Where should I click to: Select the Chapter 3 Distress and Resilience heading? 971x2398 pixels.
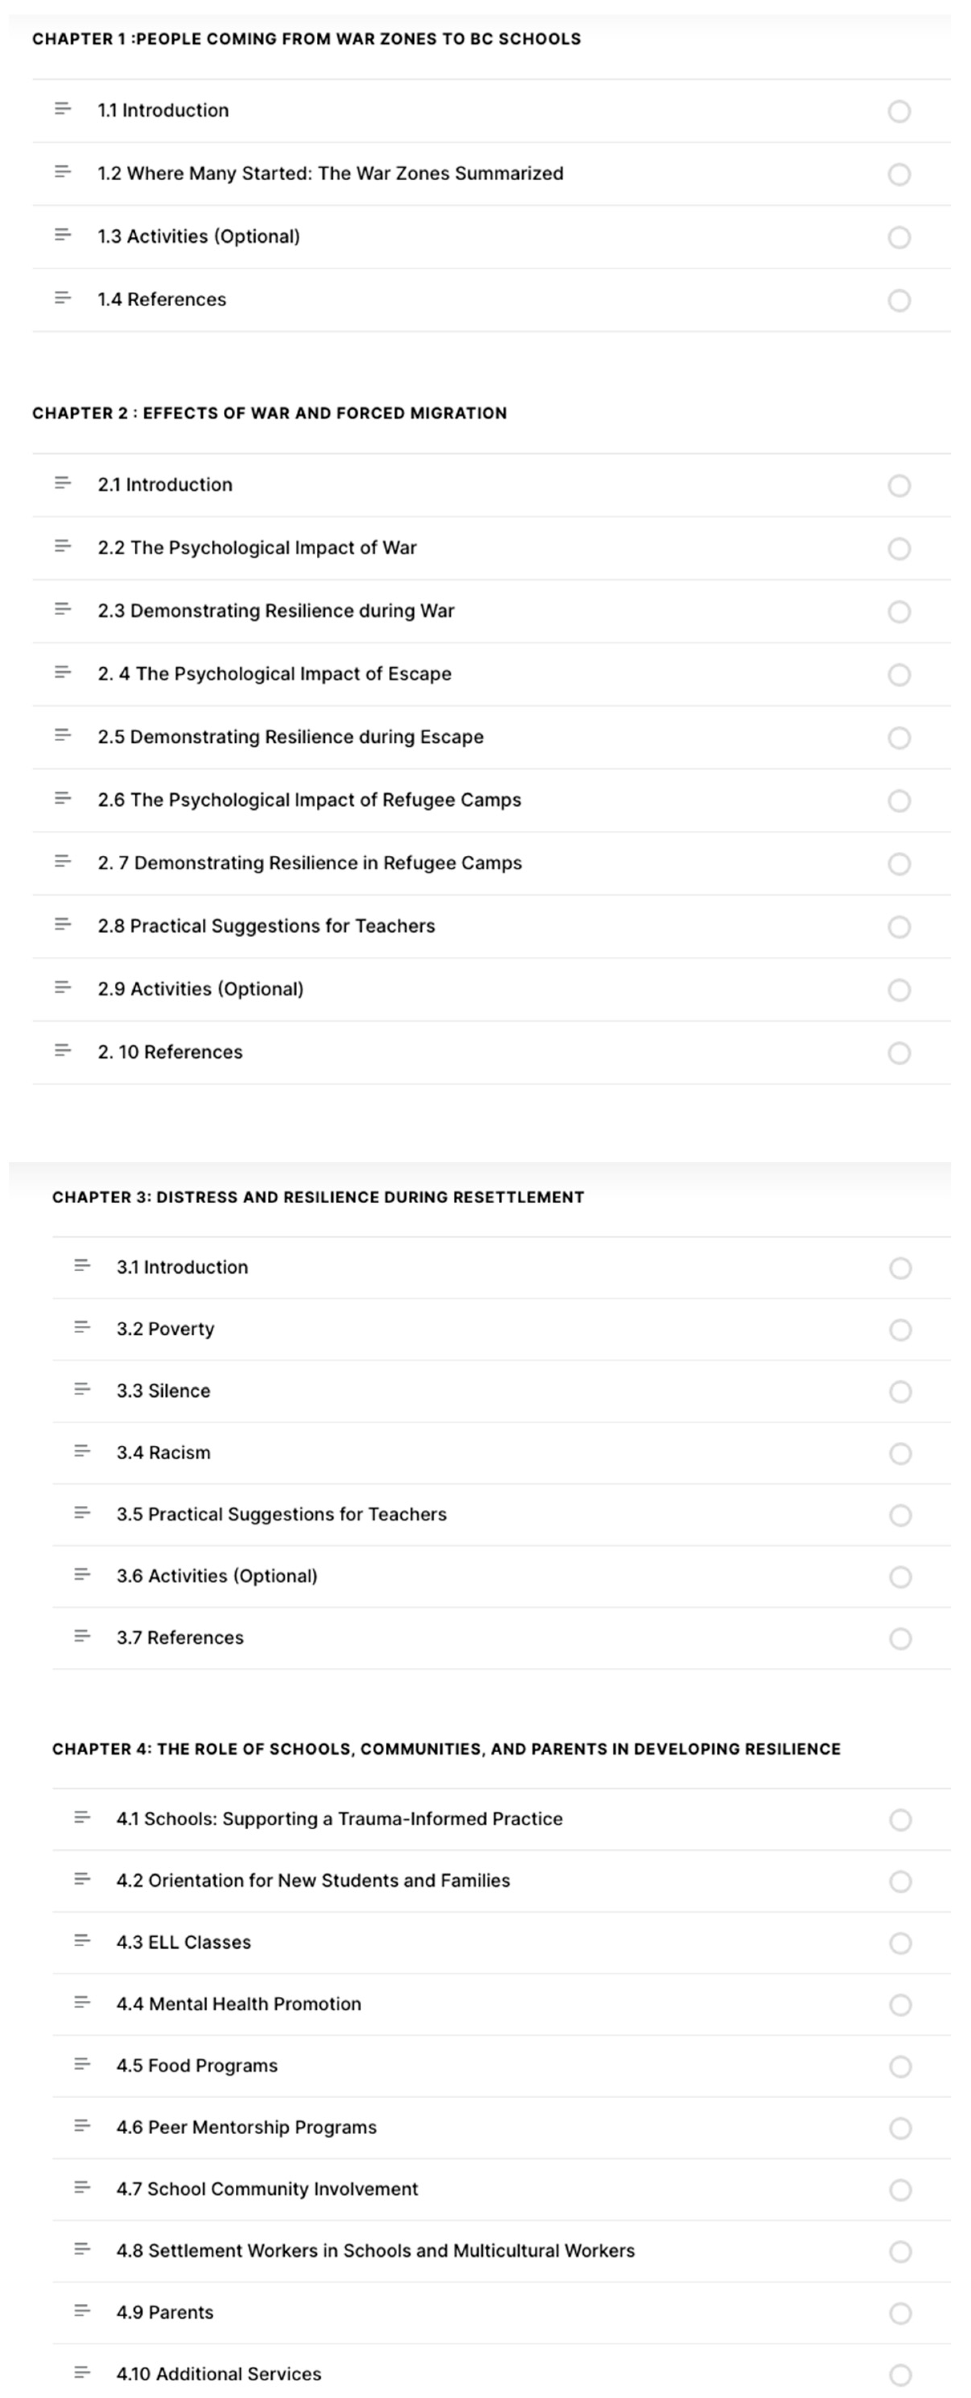(x=318, y=1197)
